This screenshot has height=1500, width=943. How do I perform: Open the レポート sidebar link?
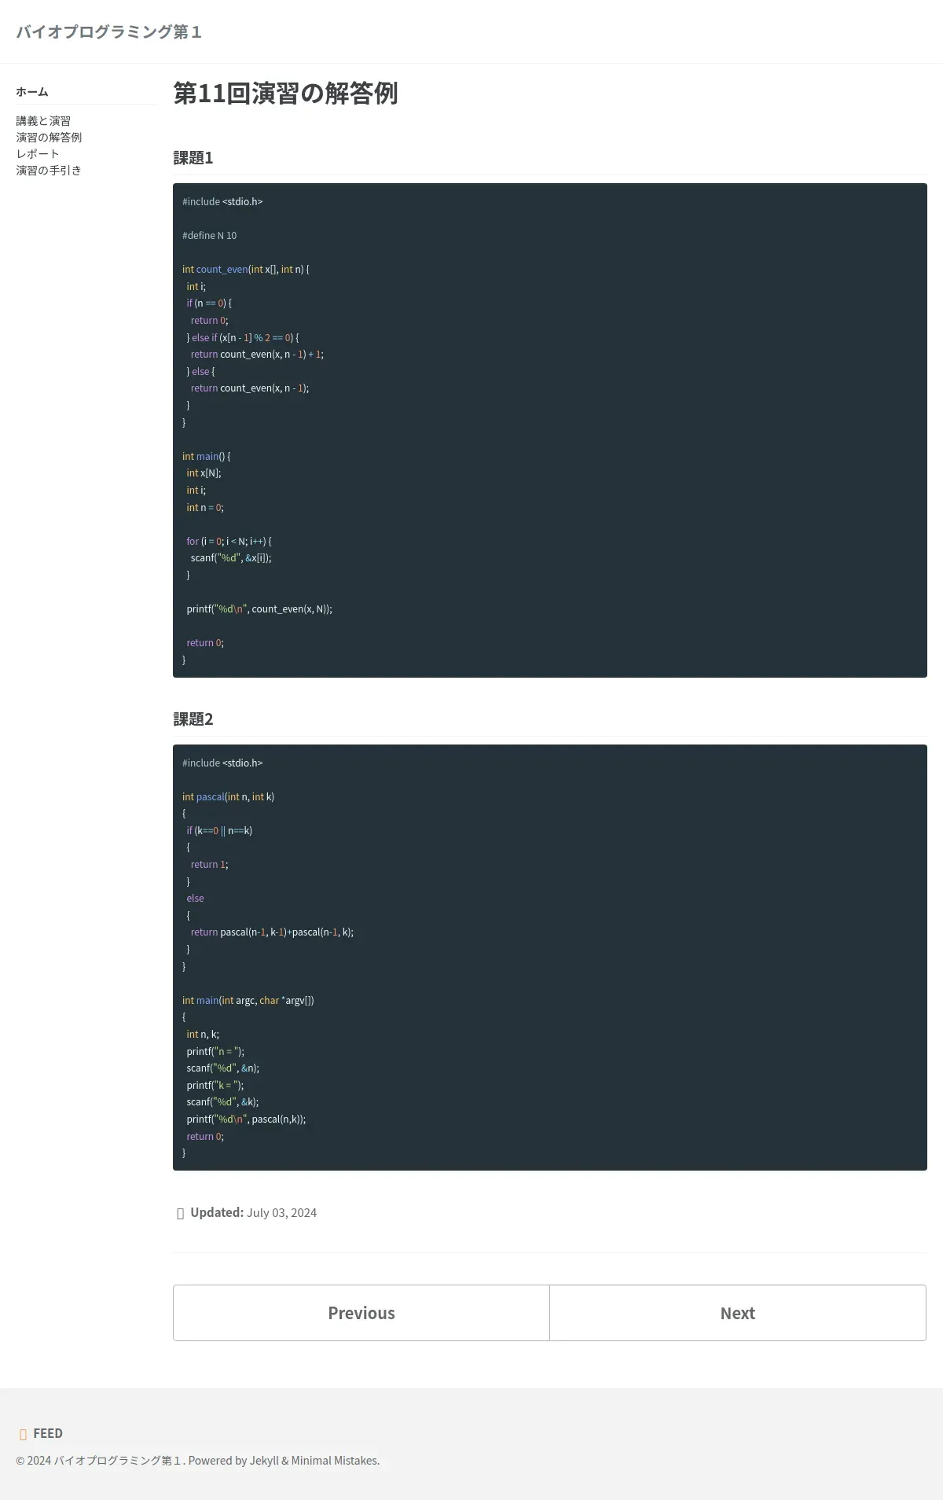(x=38, y=154)
